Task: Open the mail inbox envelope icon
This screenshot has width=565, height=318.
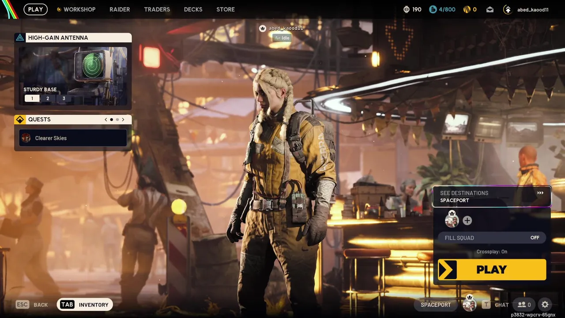Action: point(490,9)
